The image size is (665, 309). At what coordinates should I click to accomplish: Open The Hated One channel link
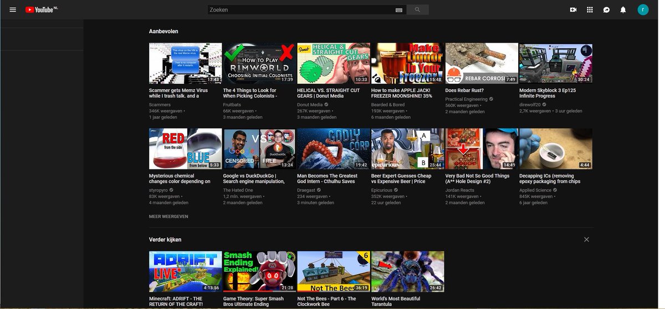point(238,190)
